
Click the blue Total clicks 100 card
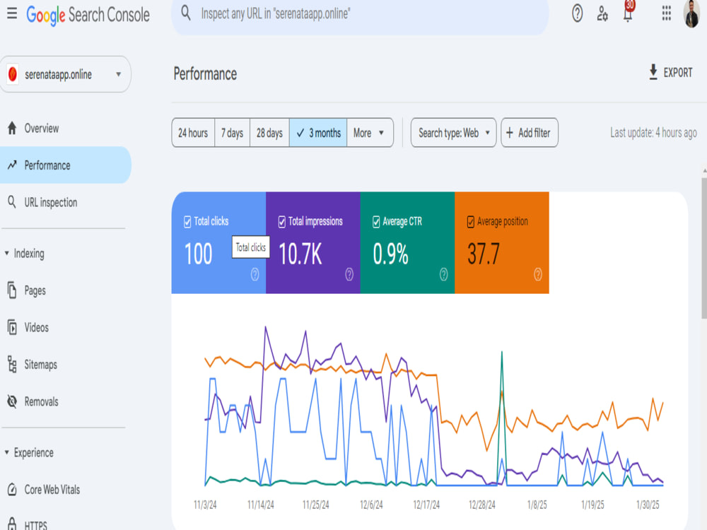tap(218, 242)
